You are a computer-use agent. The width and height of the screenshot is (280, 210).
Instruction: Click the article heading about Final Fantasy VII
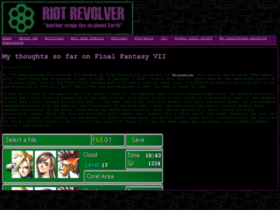[x=84, y=57]
